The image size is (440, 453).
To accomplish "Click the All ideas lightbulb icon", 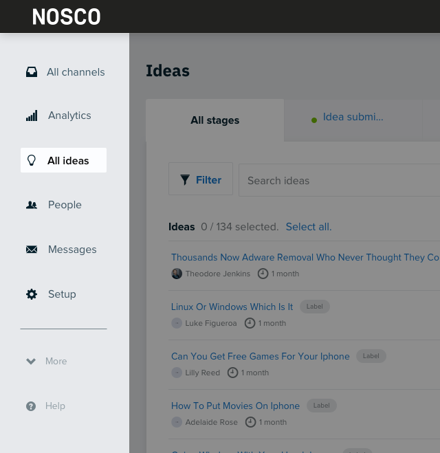I will (32, 160).
